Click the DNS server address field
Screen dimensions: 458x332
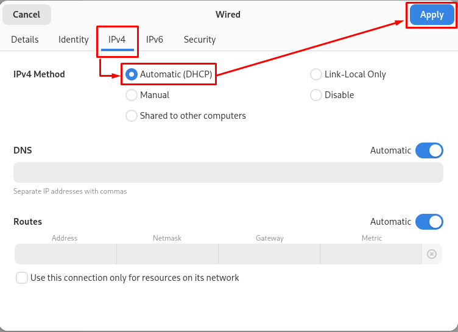pos(228,172)
